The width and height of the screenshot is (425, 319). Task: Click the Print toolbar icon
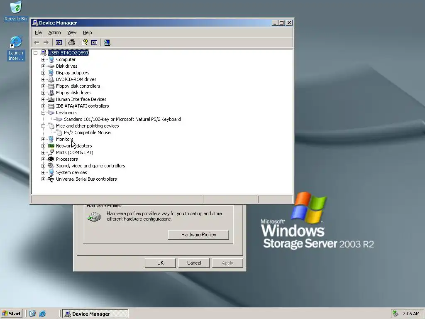point(71,42)
